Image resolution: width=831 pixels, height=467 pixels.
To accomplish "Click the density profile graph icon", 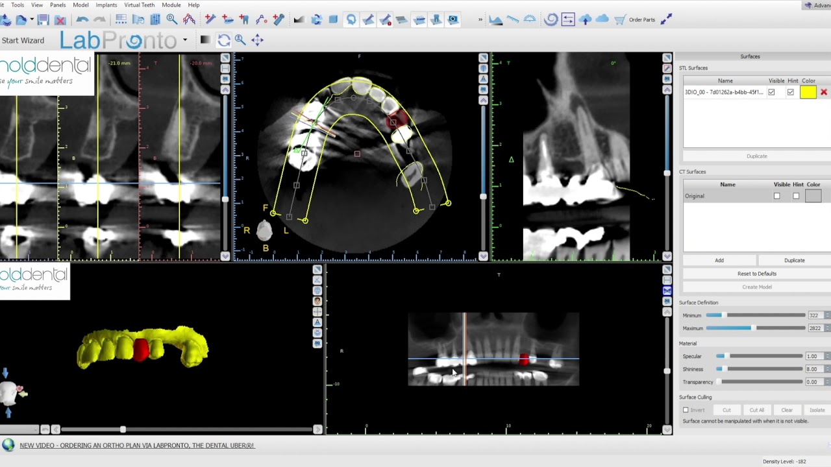I will click(496, 19).
